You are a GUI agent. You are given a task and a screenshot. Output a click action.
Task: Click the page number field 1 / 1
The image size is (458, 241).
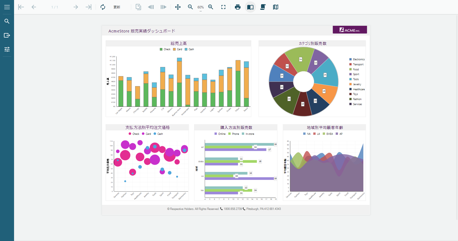coord(55,7)
